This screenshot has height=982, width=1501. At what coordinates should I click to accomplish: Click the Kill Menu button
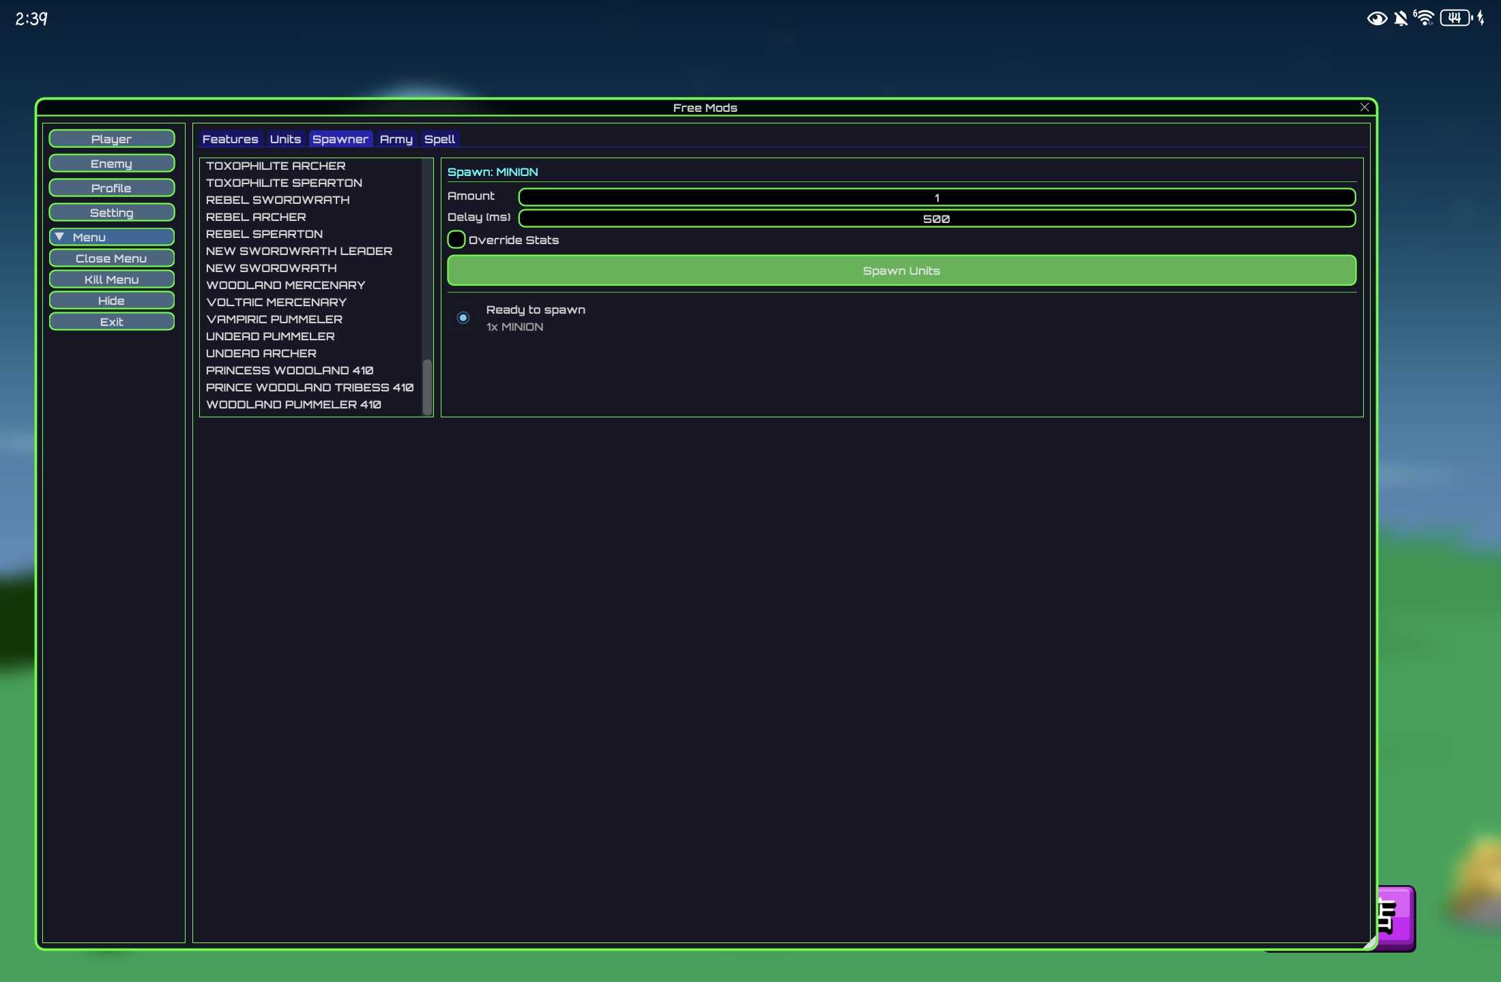[111, 280]
